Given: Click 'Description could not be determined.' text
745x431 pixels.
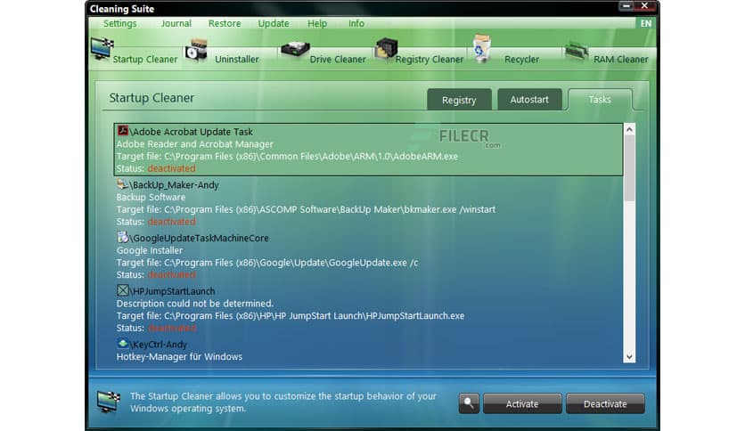Looking at the screenshot, I should point(195,304).
